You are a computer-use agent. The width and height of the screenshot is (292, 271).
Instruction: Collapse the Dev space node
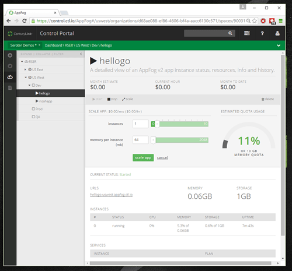tap(29, 85)
